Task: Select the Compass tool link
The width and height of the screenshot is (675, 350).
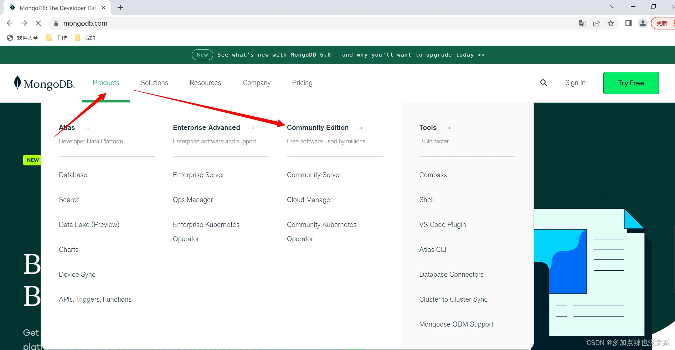Action: (x=433, y=175)
